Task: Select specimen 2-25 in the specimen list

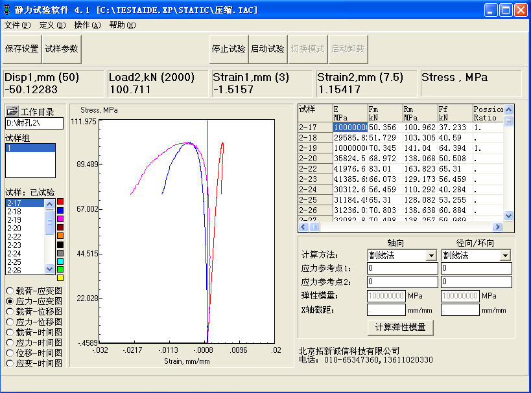Action: (25, 262)
